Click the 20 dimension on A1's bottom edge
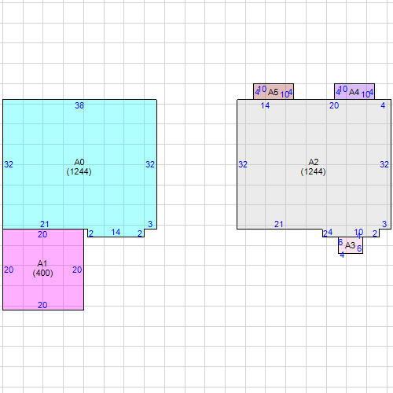This screenshot has height=393, width=393. point(42,305)
